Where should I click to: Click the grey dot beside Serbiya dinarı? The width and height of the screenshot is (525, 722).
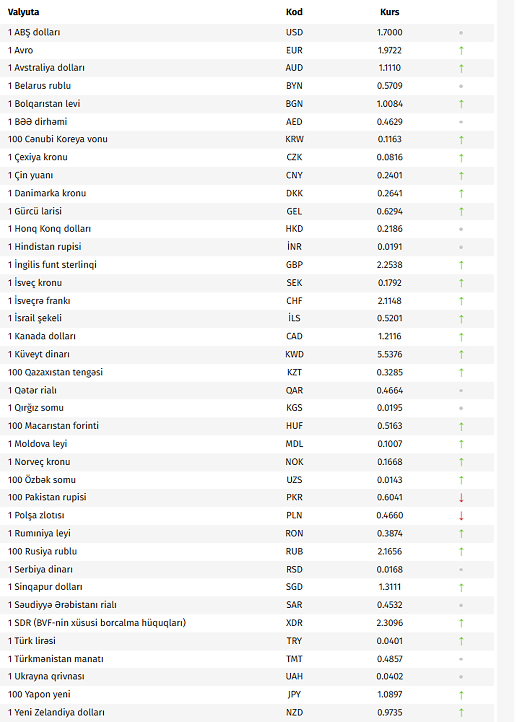click(x=461, y=569)
